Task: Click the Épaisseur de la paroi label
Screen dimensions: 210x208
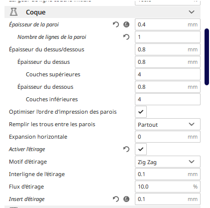Action: (x=34, y=24)
